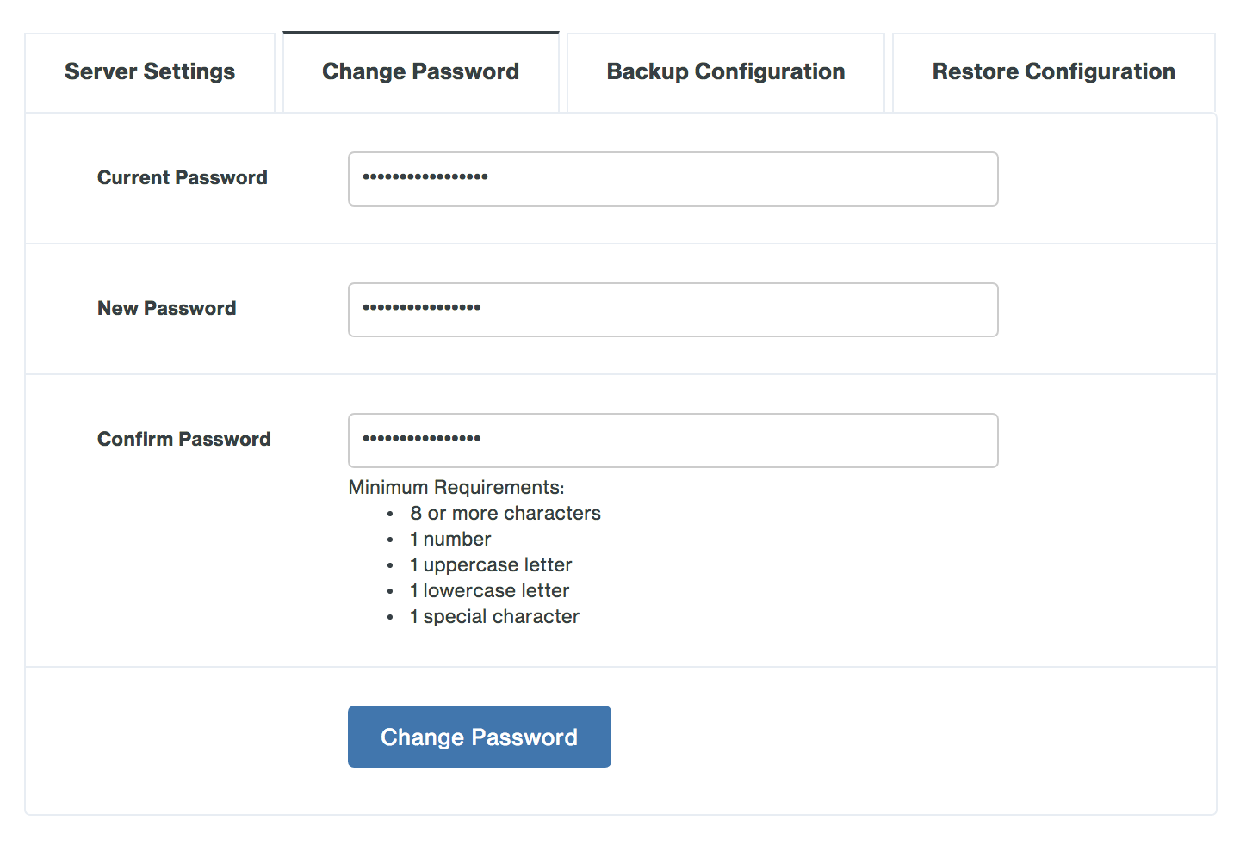Click the New Password label

pos(166,308)
